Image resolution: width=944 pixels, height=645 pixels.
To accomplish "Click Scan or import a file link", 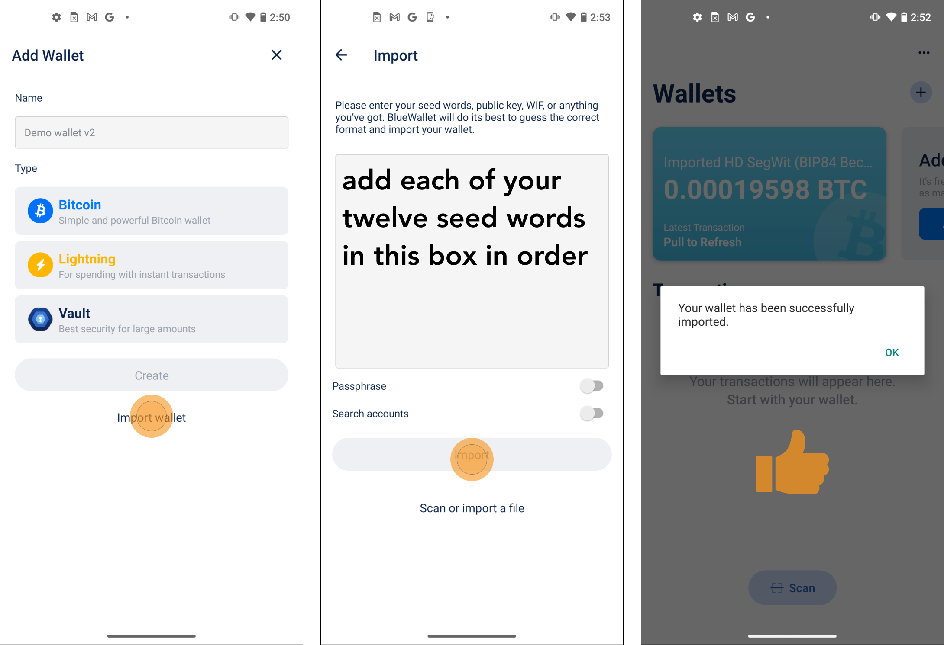I will click(471, 508).
